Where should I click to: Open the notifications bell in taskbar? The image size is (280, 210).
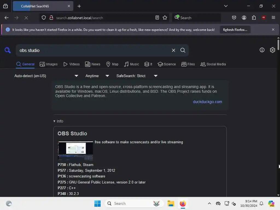(261, 203)
